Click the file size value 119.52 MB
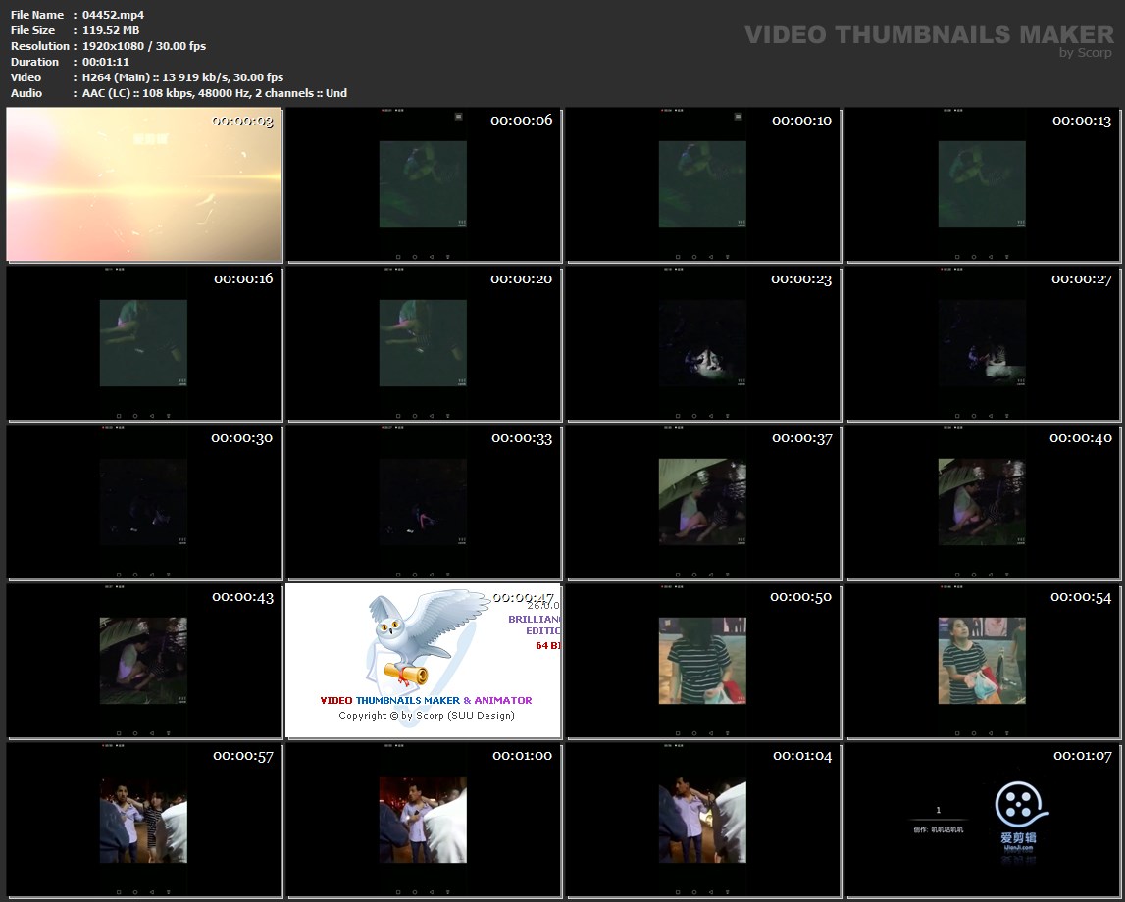 111,30
